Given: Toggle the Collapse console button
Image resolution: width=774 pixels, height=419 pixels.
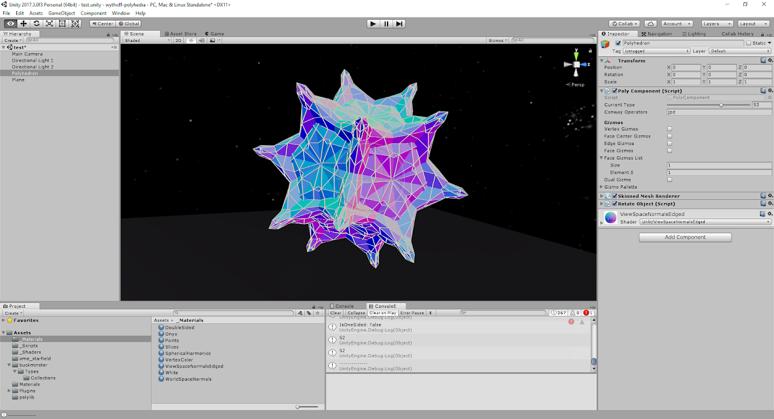Looking at the screenshot, I should 356,313.
